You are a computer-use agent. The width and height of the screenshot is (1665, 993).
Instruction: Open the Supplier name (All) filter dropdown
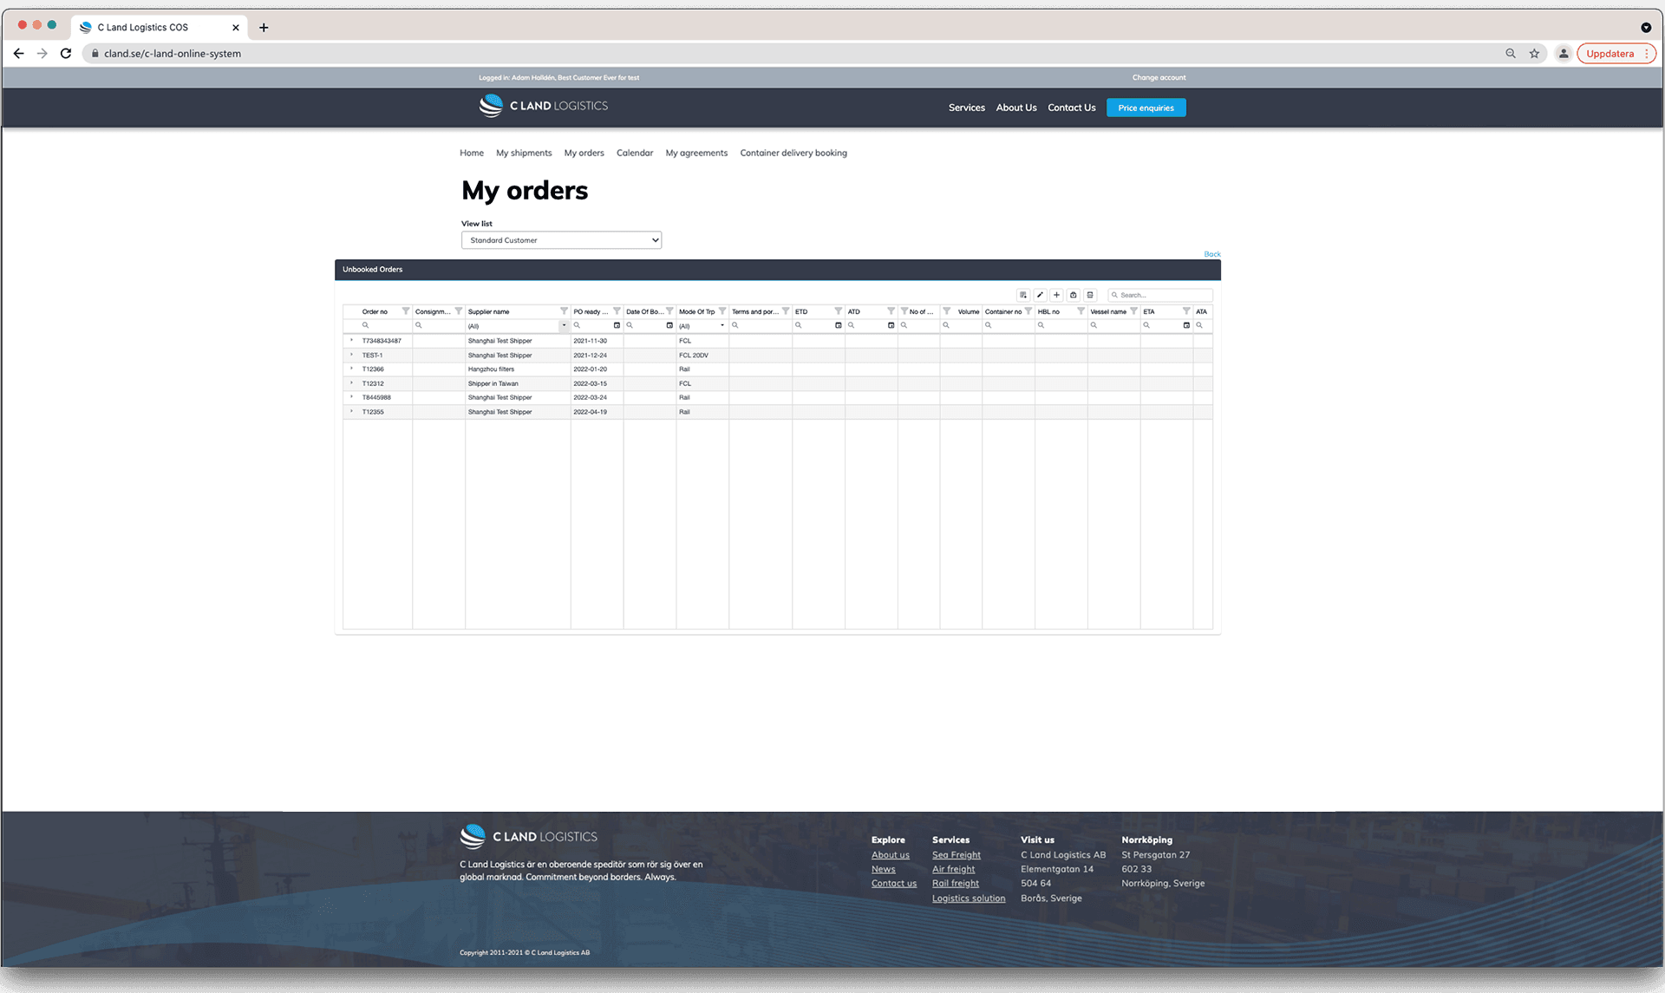click(564, 326)
